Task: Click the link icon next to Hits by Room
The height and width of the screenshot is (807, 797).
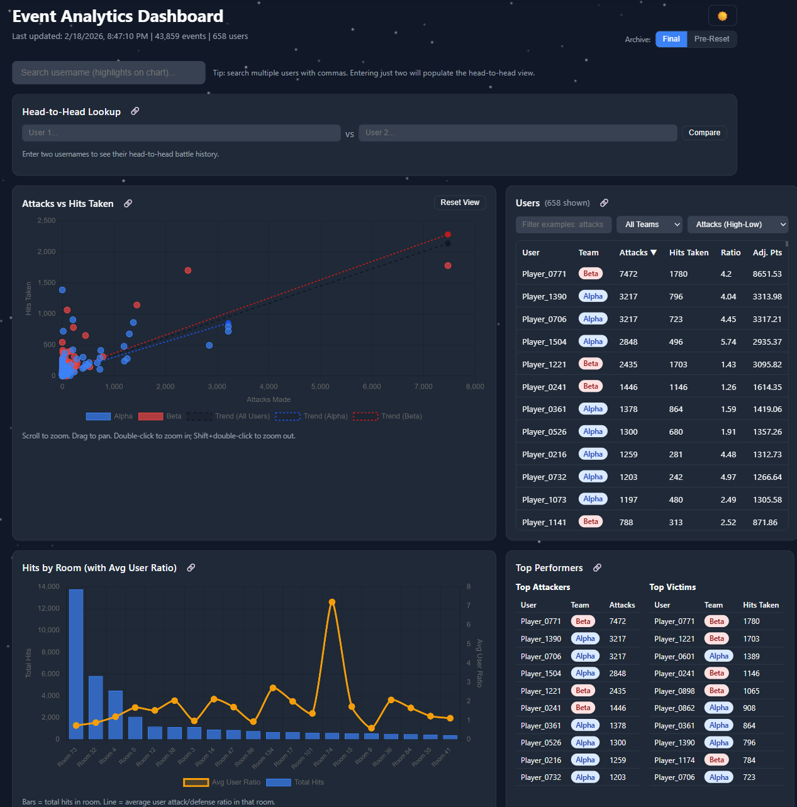Action: [x=191, y=567]
